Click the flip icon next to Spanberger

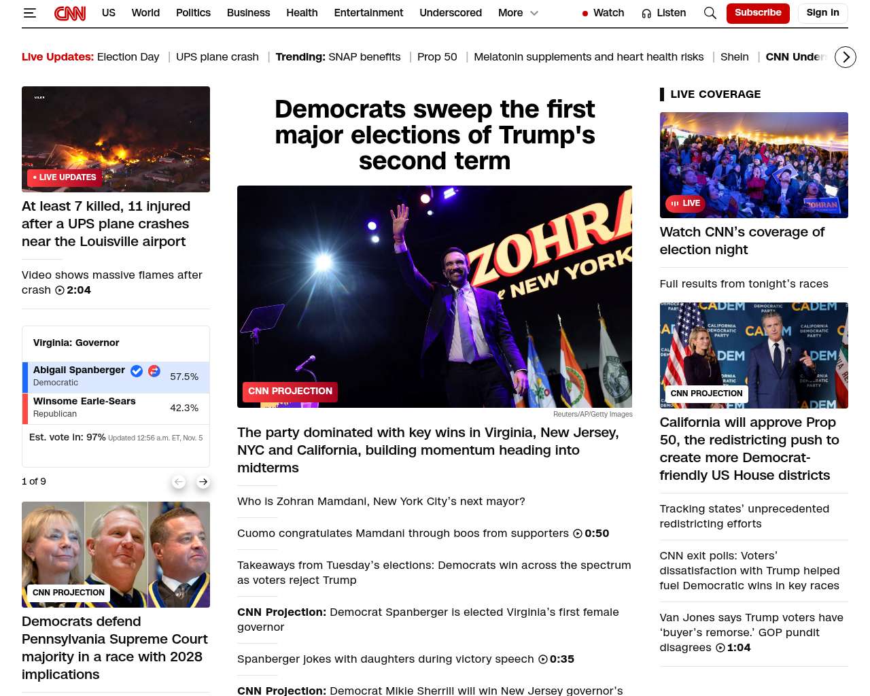[x=154, y=370]
